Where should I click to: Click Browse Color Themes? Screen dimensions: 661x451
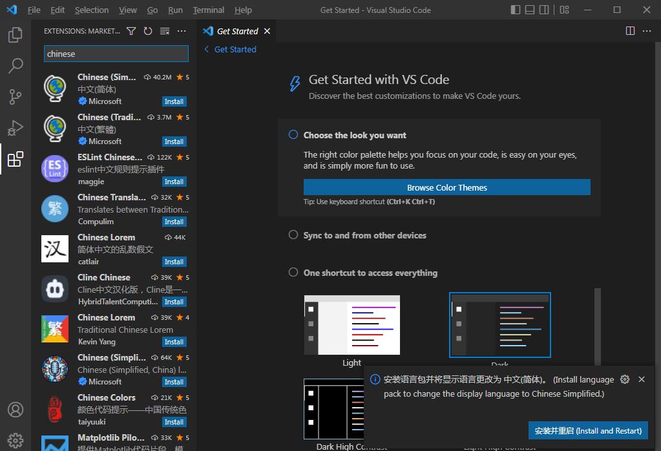pyautogui.click(x=447, y=187)
